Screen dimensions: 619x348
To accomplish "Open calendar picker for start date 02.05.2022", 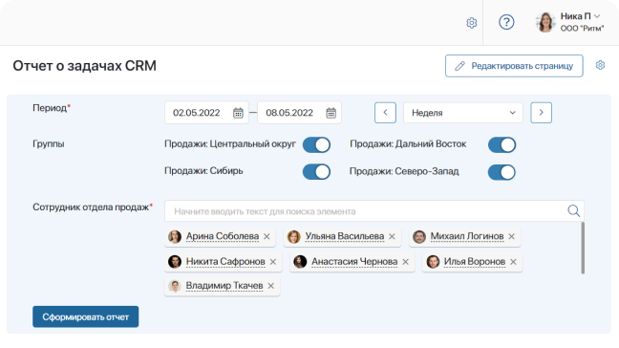I will [238, 113].
